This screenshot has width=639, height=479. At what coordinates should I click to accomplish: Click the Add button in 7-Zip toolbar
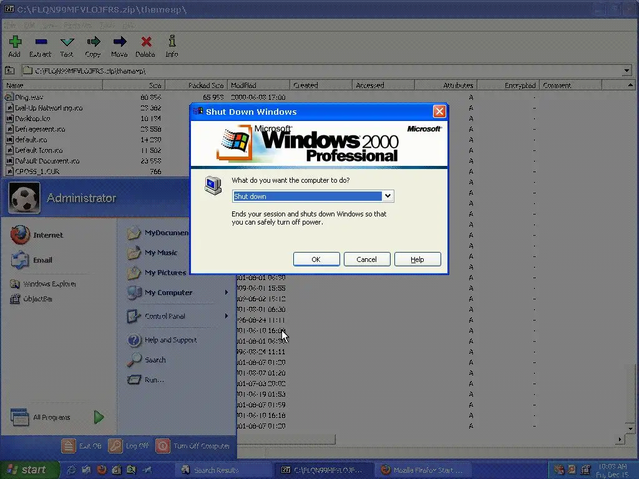point(15,46)
